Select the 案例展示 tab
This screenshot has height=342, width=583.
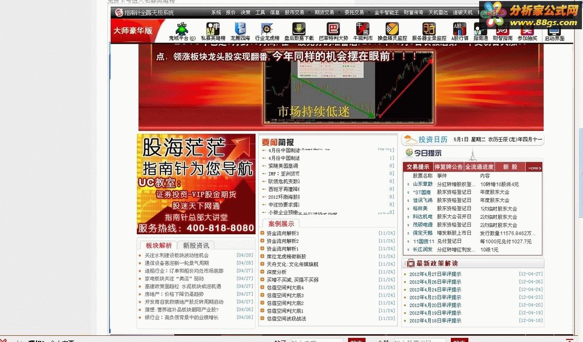281,223
